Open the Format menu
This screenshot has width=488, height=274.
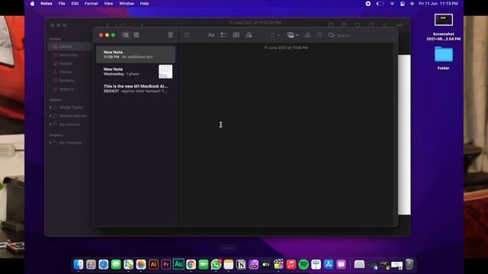pyautogui.click(x=91, y=4)
